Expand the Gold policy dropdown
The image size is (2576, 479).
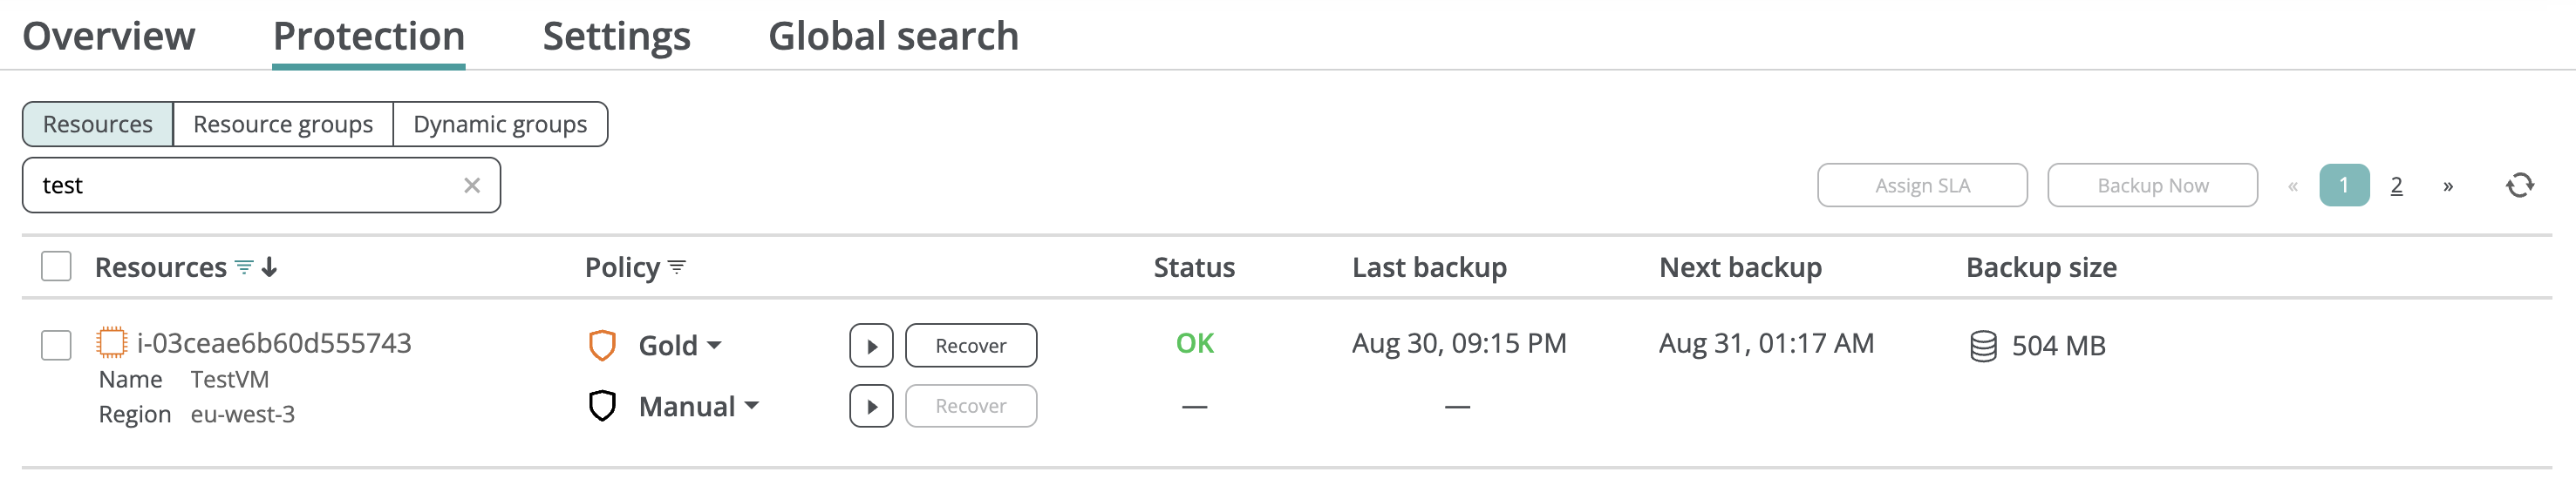(x=714, y=345)
